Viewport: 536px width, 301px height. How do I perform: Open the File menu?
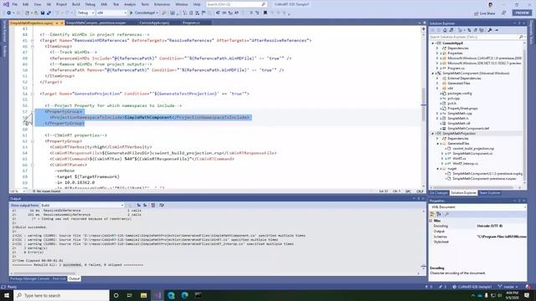pyautogui.click(x=15, y=4)
